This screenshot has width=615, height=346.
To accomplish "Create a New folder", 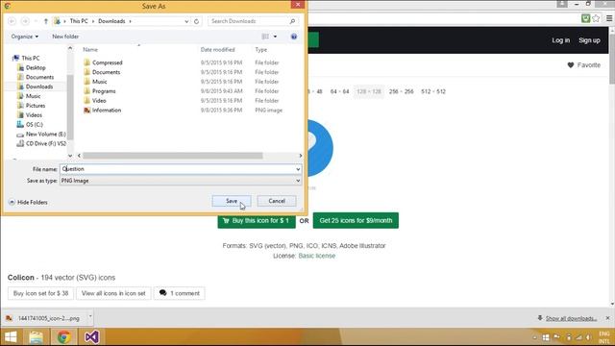I will pyautogui.click(x=65, y=37).
